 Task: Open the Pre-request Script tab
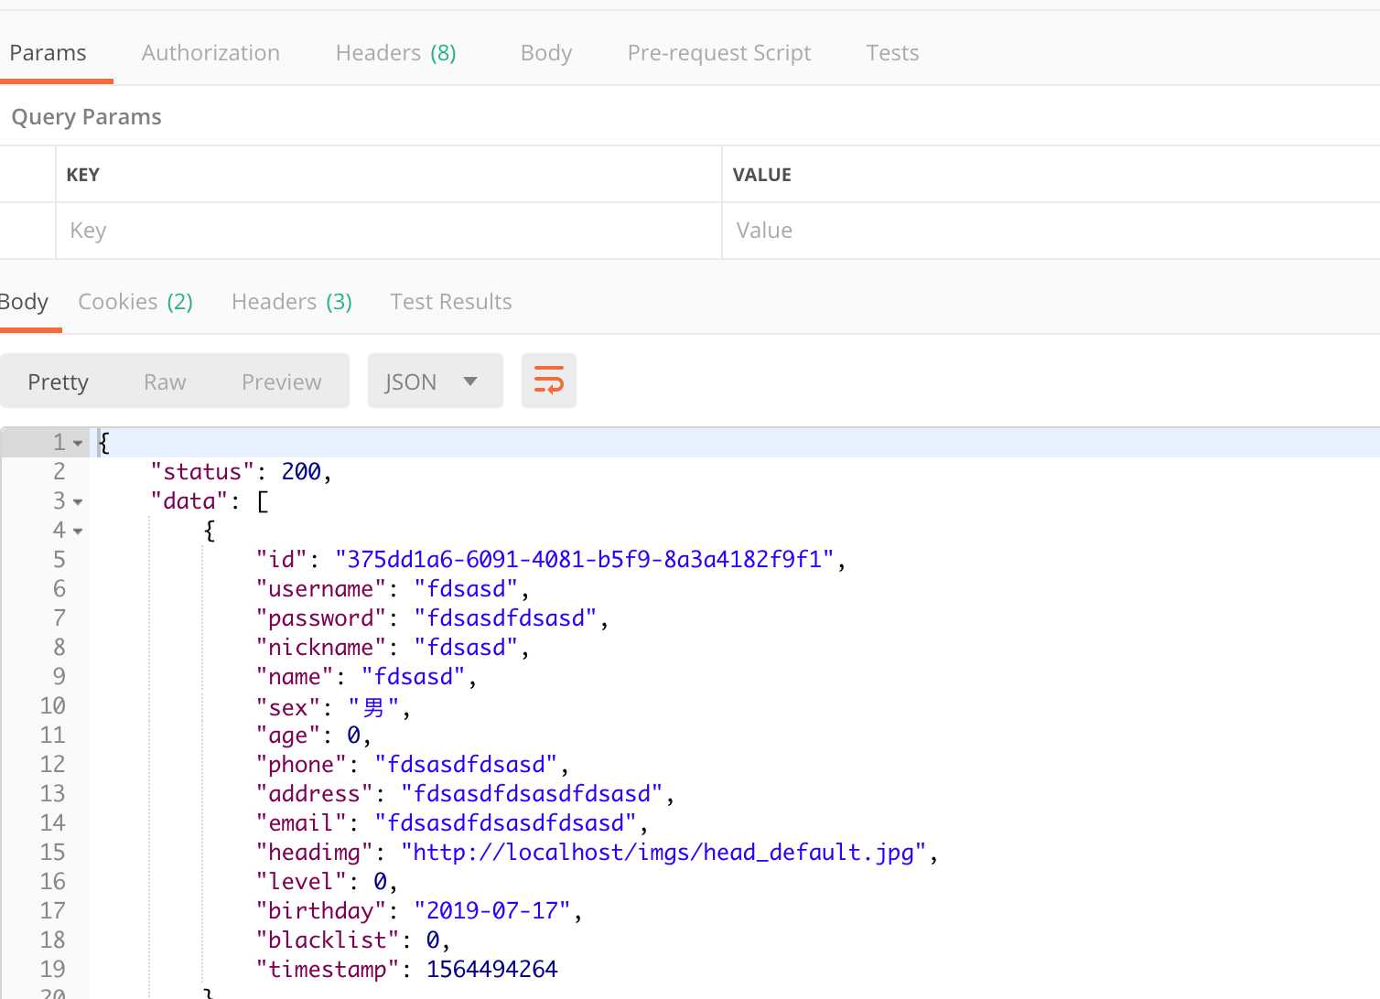tap(719, 53)
